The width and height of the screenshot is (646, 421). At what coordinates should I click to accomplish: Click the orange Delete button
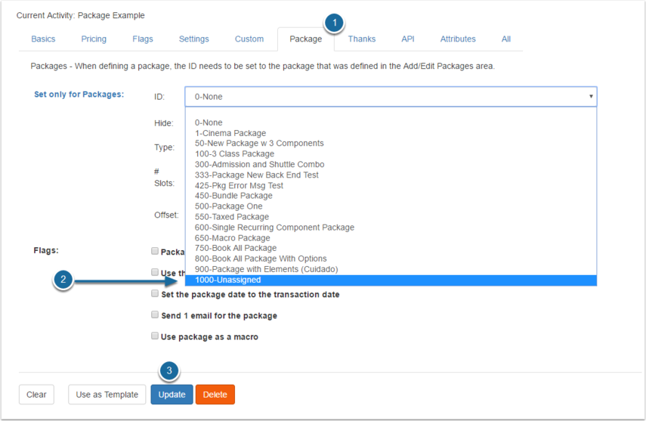(x=215, y=395)
